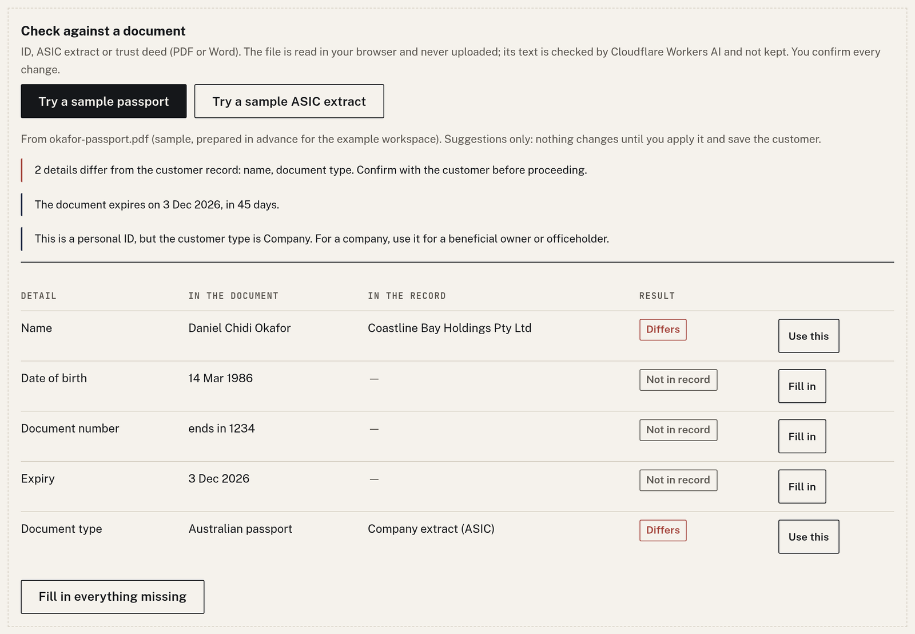Use this for the Name row
Screen dimensions: 915x634
(x=808, y=336)
